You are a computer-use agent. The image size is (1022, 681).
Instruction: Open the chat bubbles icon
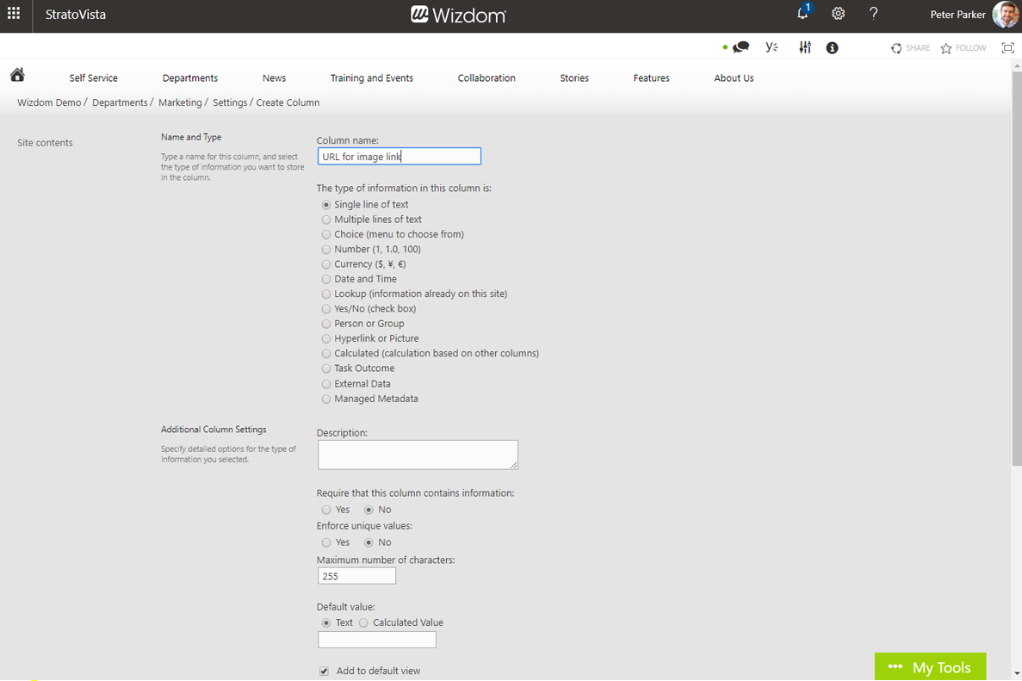[x=740, y=47]
